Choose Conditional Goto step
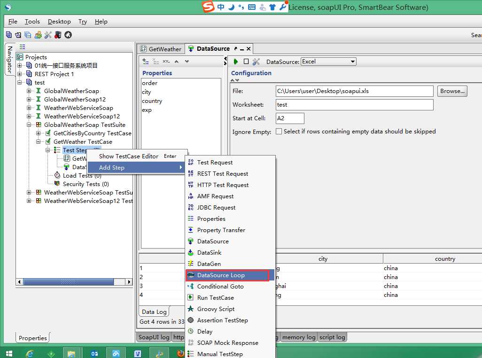 [230, 287]
